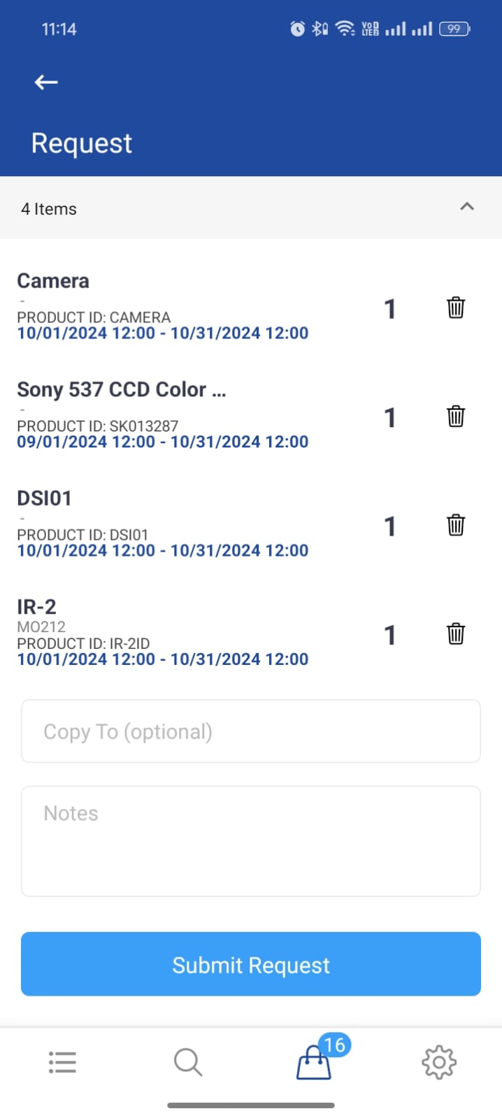Tap the Sony 537 CCD Color title

122,389
